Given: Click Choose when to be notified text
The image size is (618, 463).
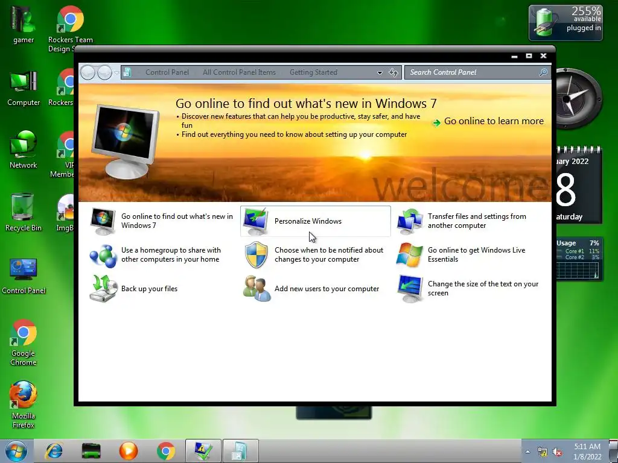Looking at the screenshot, I should 329,255.
